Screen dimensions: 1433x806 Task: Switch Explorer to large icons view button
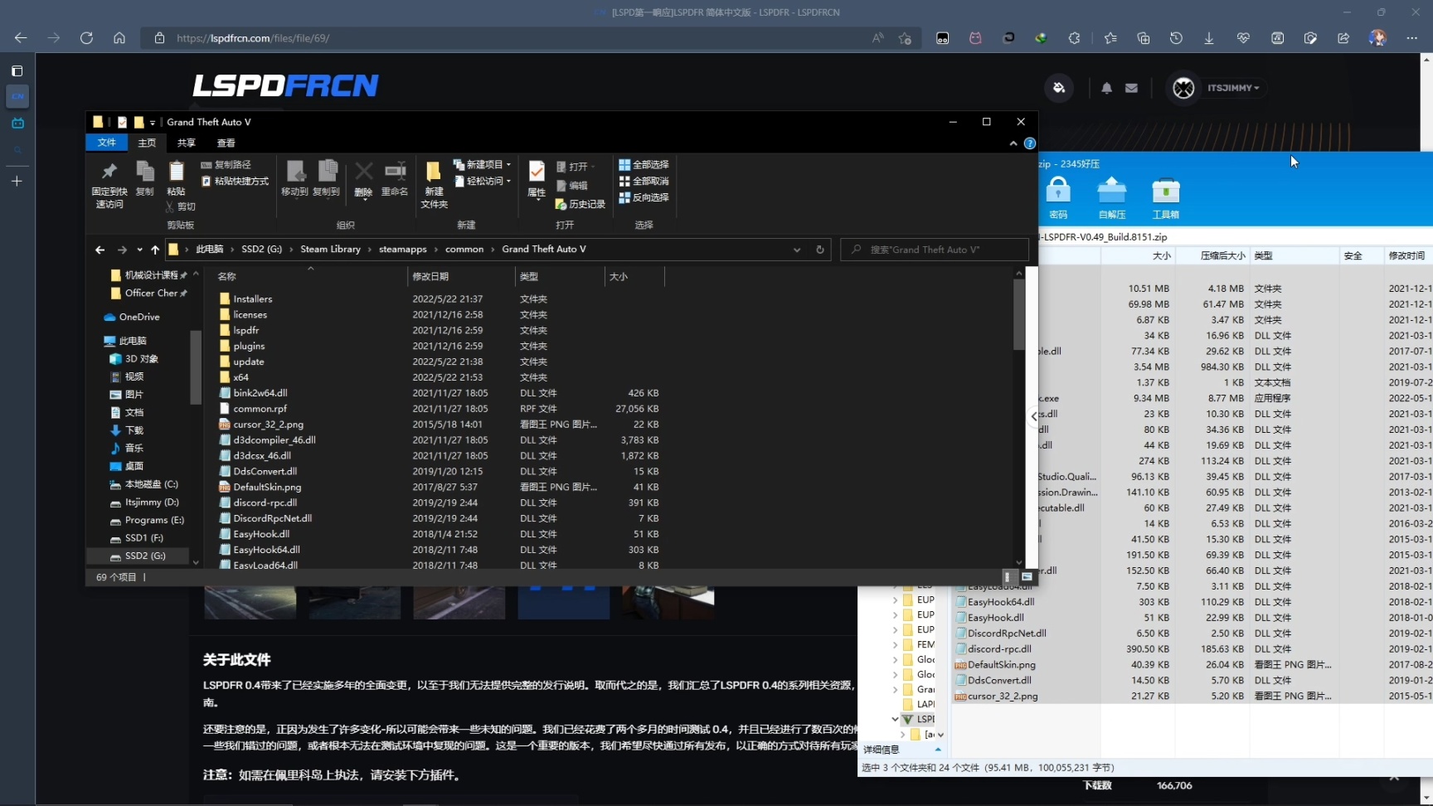[1027, 577]
